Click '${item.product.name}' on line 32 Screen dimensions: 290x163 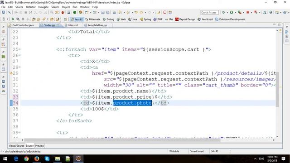pos(122,91)
